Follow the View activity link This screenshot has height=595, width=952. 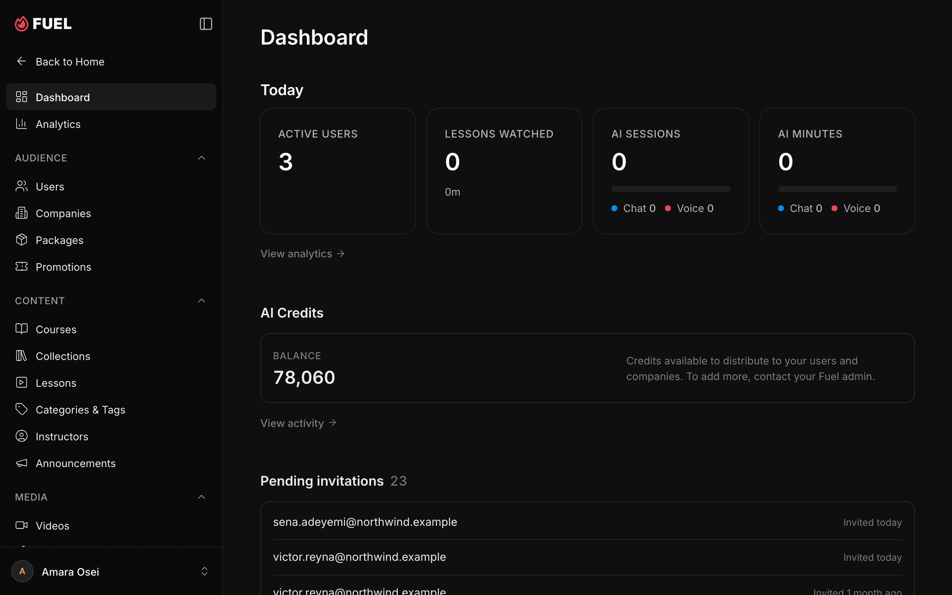pos(298,423)
